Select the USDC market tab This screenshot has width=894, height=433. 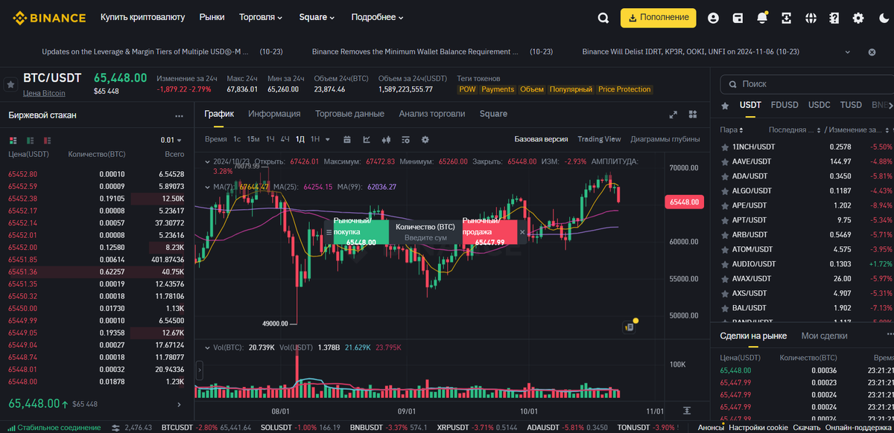point(819,105)
